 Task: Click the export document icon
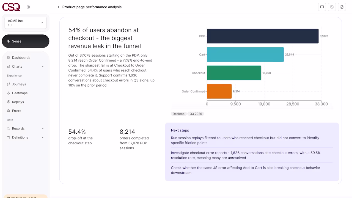(x=342, y=7)
